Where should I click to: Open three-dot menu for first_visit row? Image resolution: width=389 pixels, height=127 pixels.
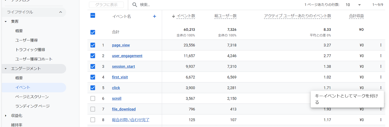coord(381,77)
